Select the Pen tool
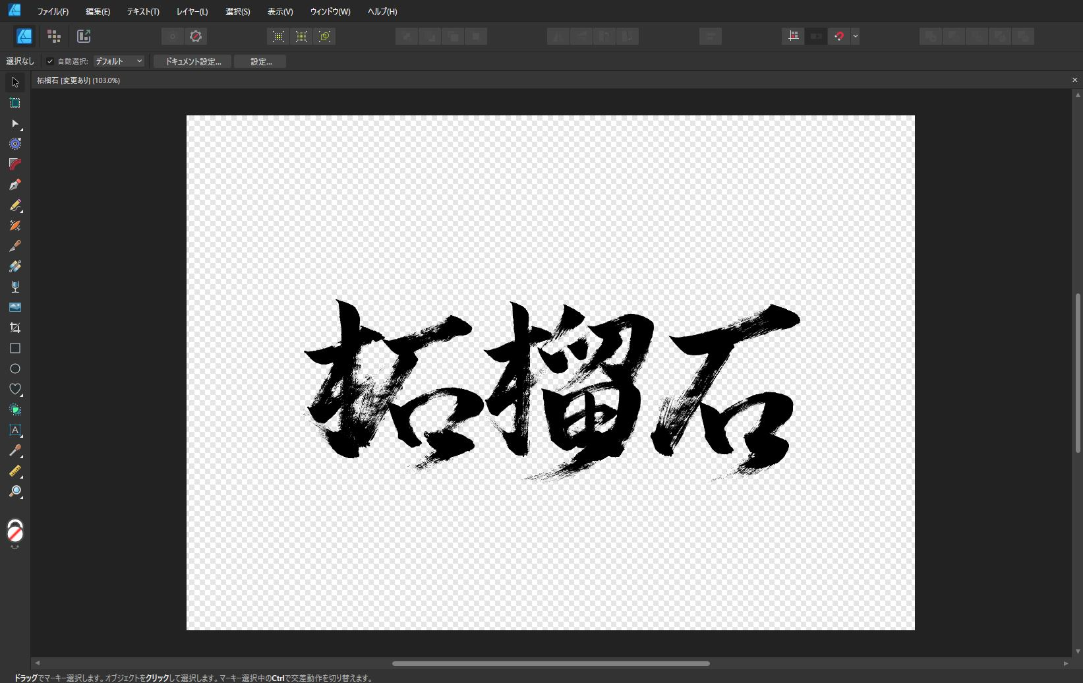 tap(15, 185)
